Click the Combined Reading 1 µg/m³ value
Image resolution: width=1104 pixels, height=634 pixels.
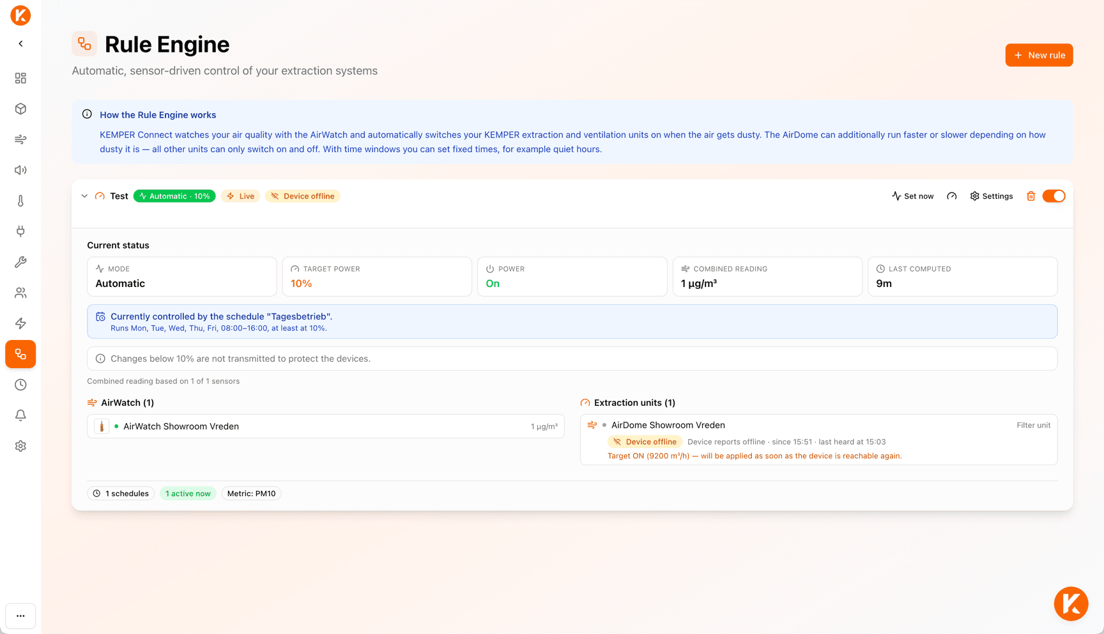point(698,284)
